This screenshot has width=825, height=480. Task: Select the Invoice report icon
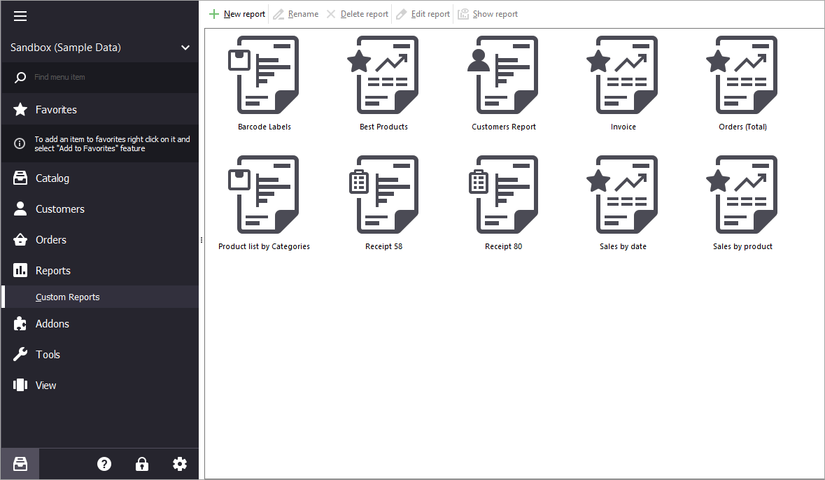click(x=623, y=76)
